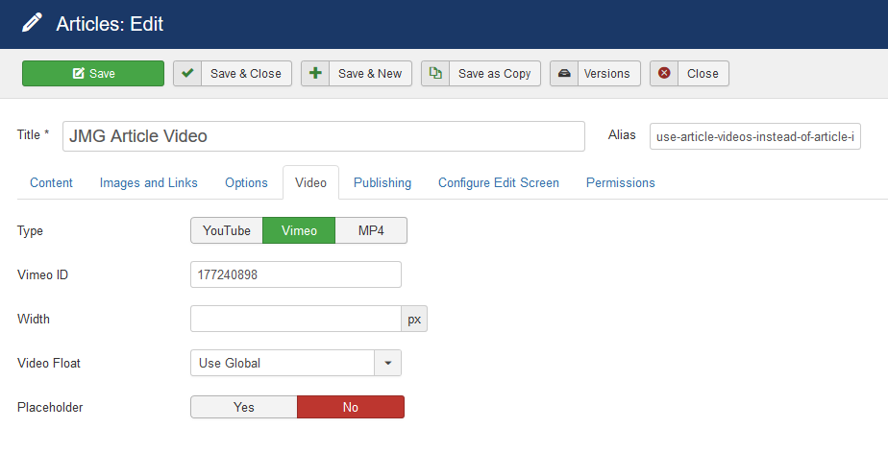The width and height of the screenshot is (888, 452).
Task: Click Save as Copy button label
Action: [494, 74]
